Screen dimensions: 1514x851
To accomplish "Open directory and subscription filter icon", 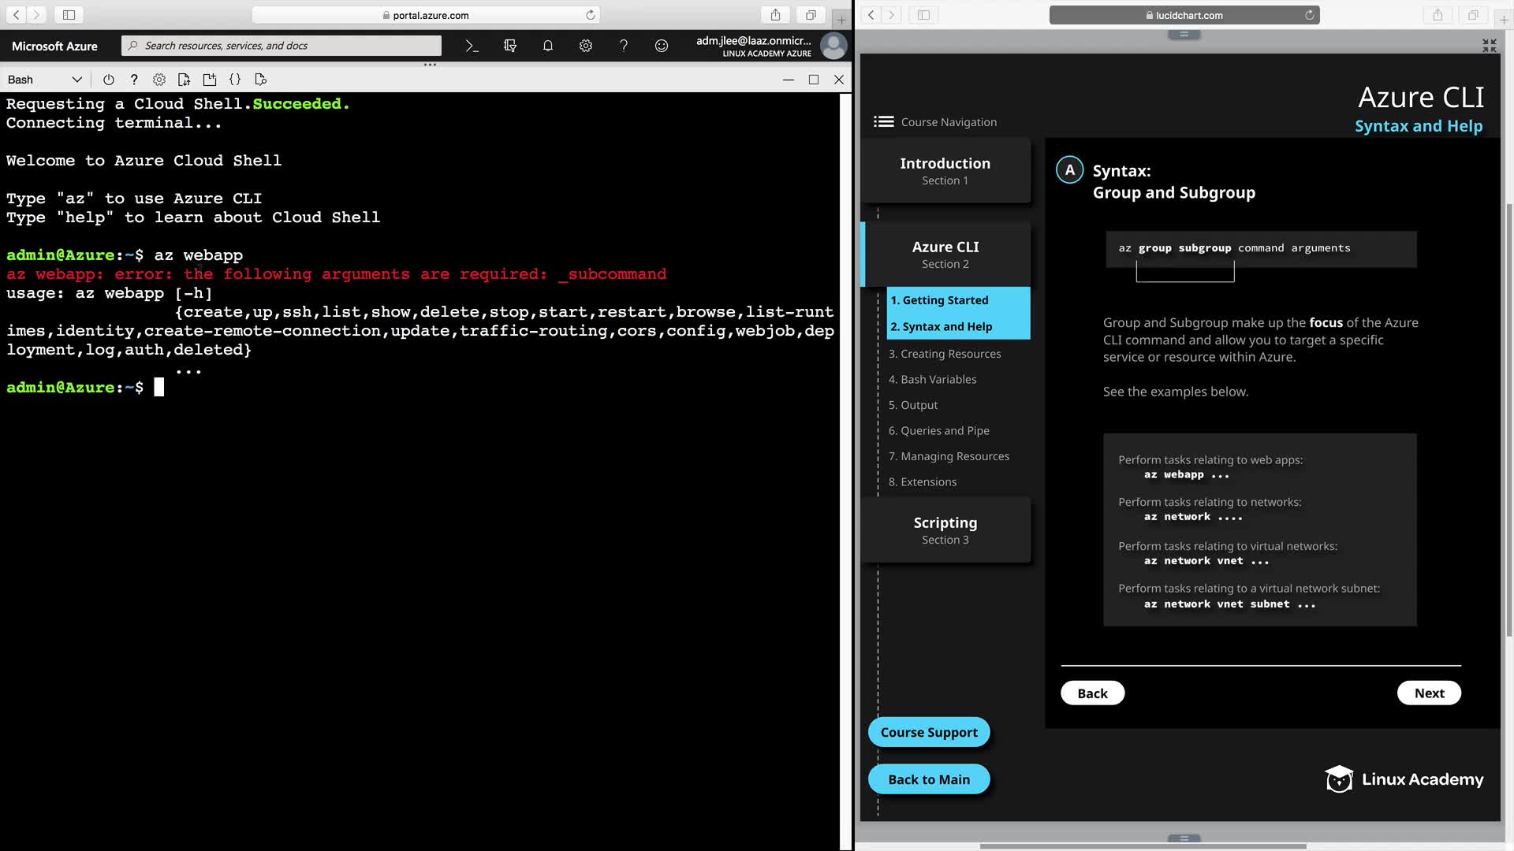I will [509, 46].
